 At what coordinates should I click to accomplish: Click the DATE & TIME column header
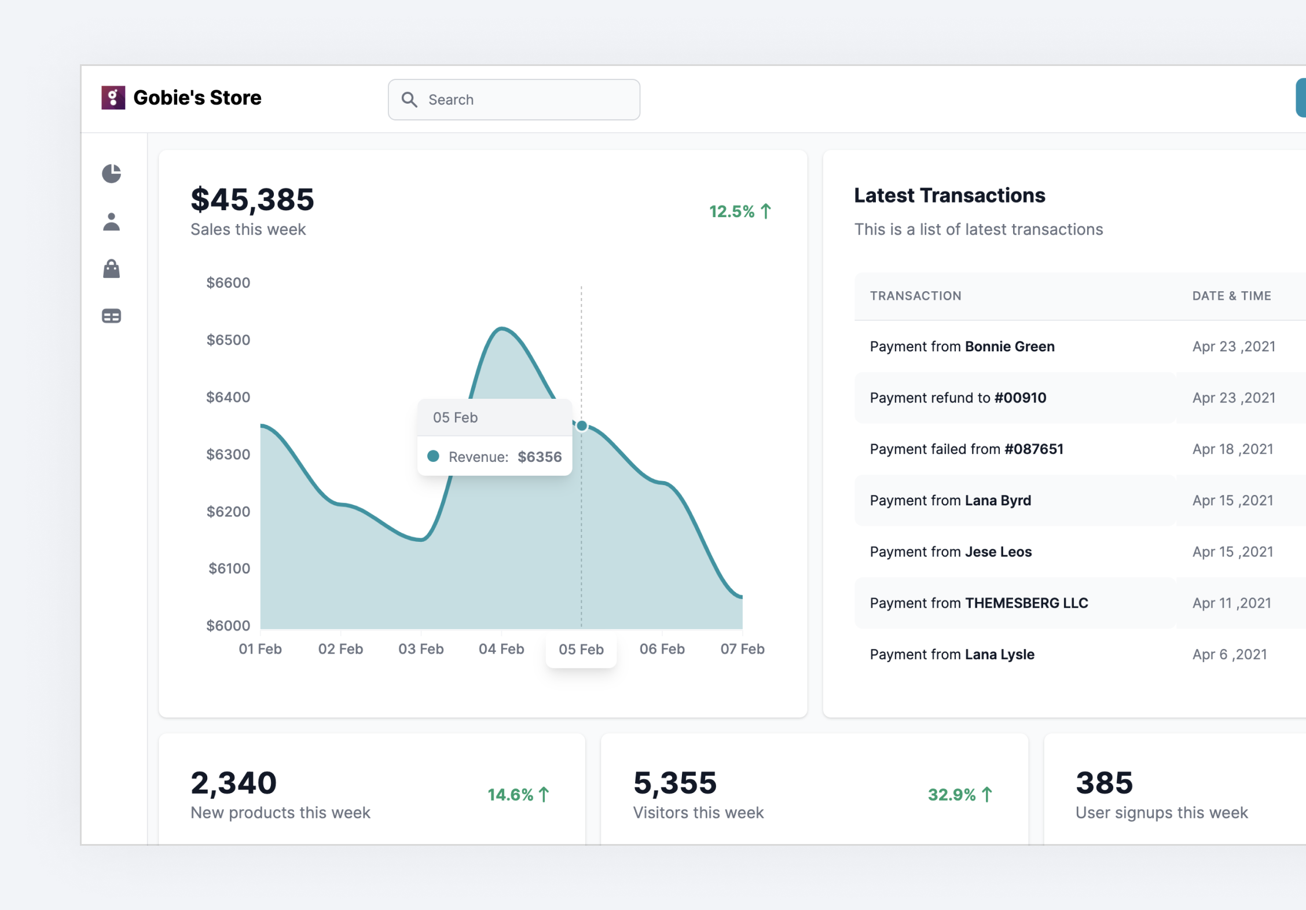click(x=1231, y=296)
